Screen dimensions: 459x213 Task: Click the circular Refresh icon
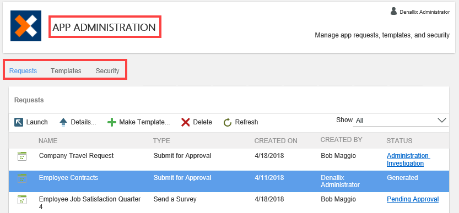[x=228, y=122]
